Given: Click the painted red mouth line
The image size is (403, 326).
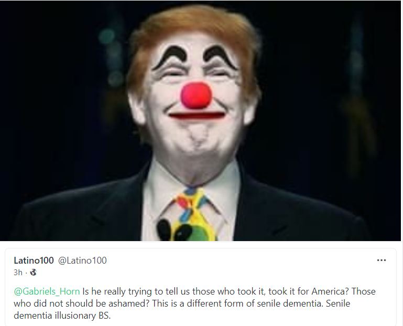Looking at the screenshot, I should [197, 115].
